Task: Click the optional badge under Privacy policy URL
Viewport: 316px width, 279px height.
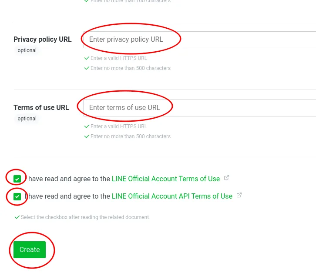Action: point(27,50)
